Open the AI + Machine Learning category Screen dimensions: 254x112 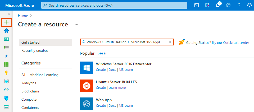click(x=40, y=75)
